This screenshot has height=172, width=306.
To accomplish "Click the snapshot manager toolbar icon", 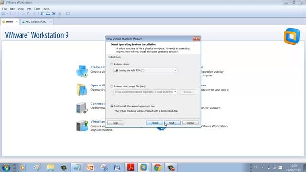I will tap(34, 14).
